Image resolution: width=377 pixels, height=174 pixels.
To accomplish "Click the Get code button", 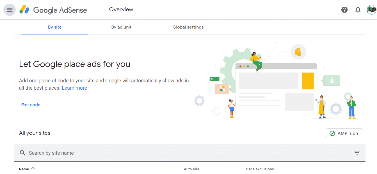I will (31, 105).
